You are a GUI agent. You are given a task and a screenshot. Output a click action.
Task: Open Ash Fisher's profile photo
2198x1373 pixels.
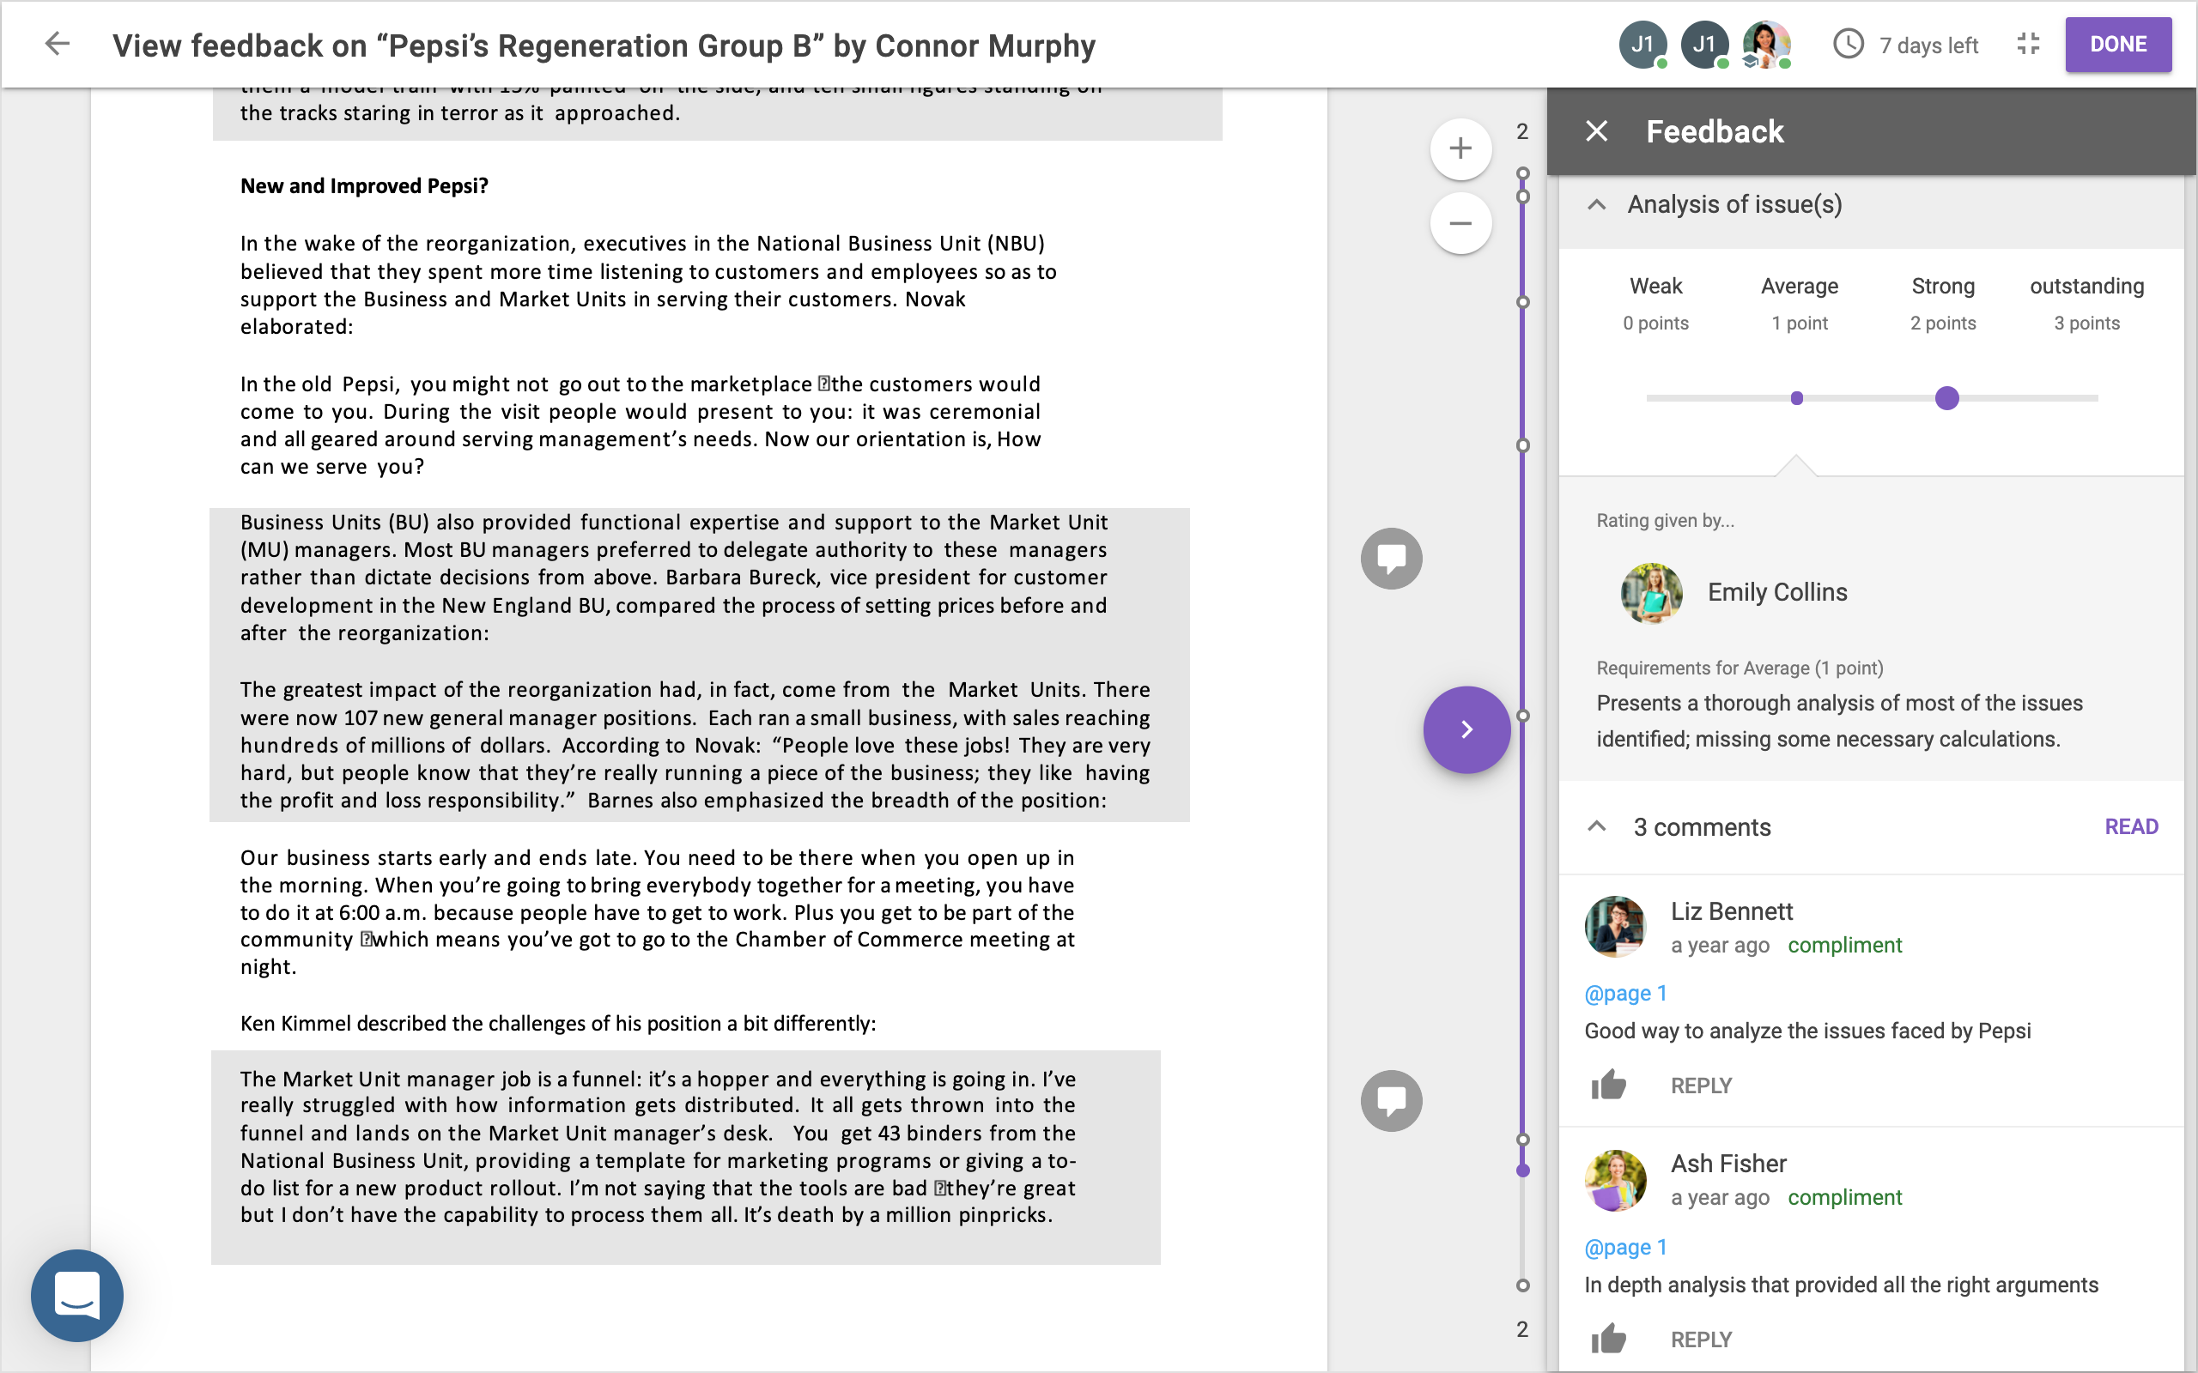1615,1181
